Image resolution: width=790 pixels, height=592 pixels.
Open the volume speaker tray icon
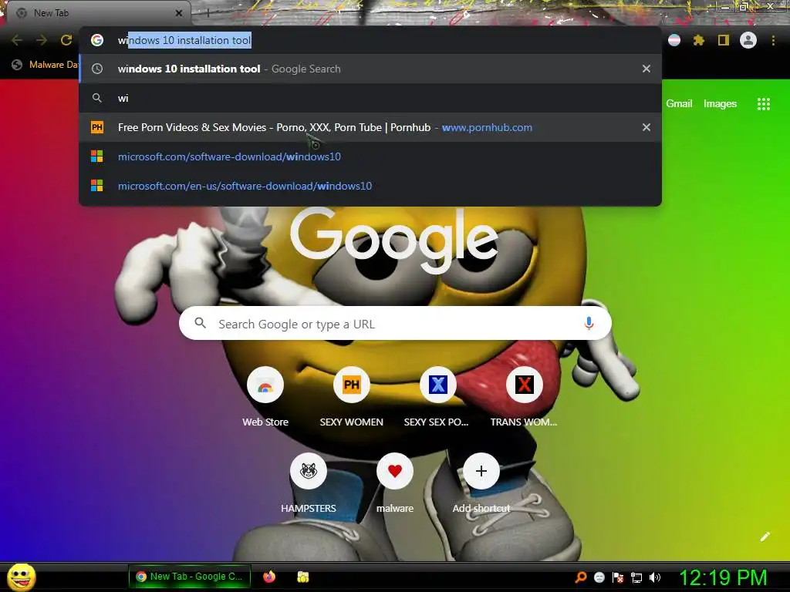pos(654,577)
